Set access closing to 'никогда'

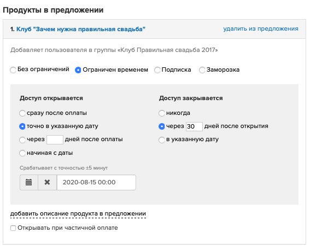[x=162, y=113]
